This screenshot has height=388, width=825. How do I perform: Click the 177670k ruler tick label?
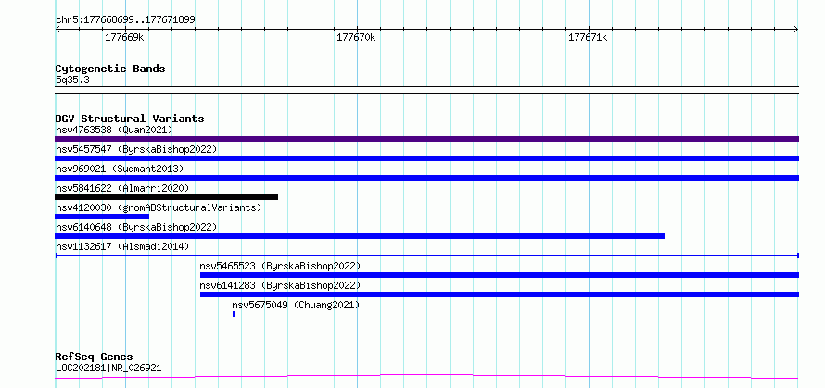[x=356, y=38]
